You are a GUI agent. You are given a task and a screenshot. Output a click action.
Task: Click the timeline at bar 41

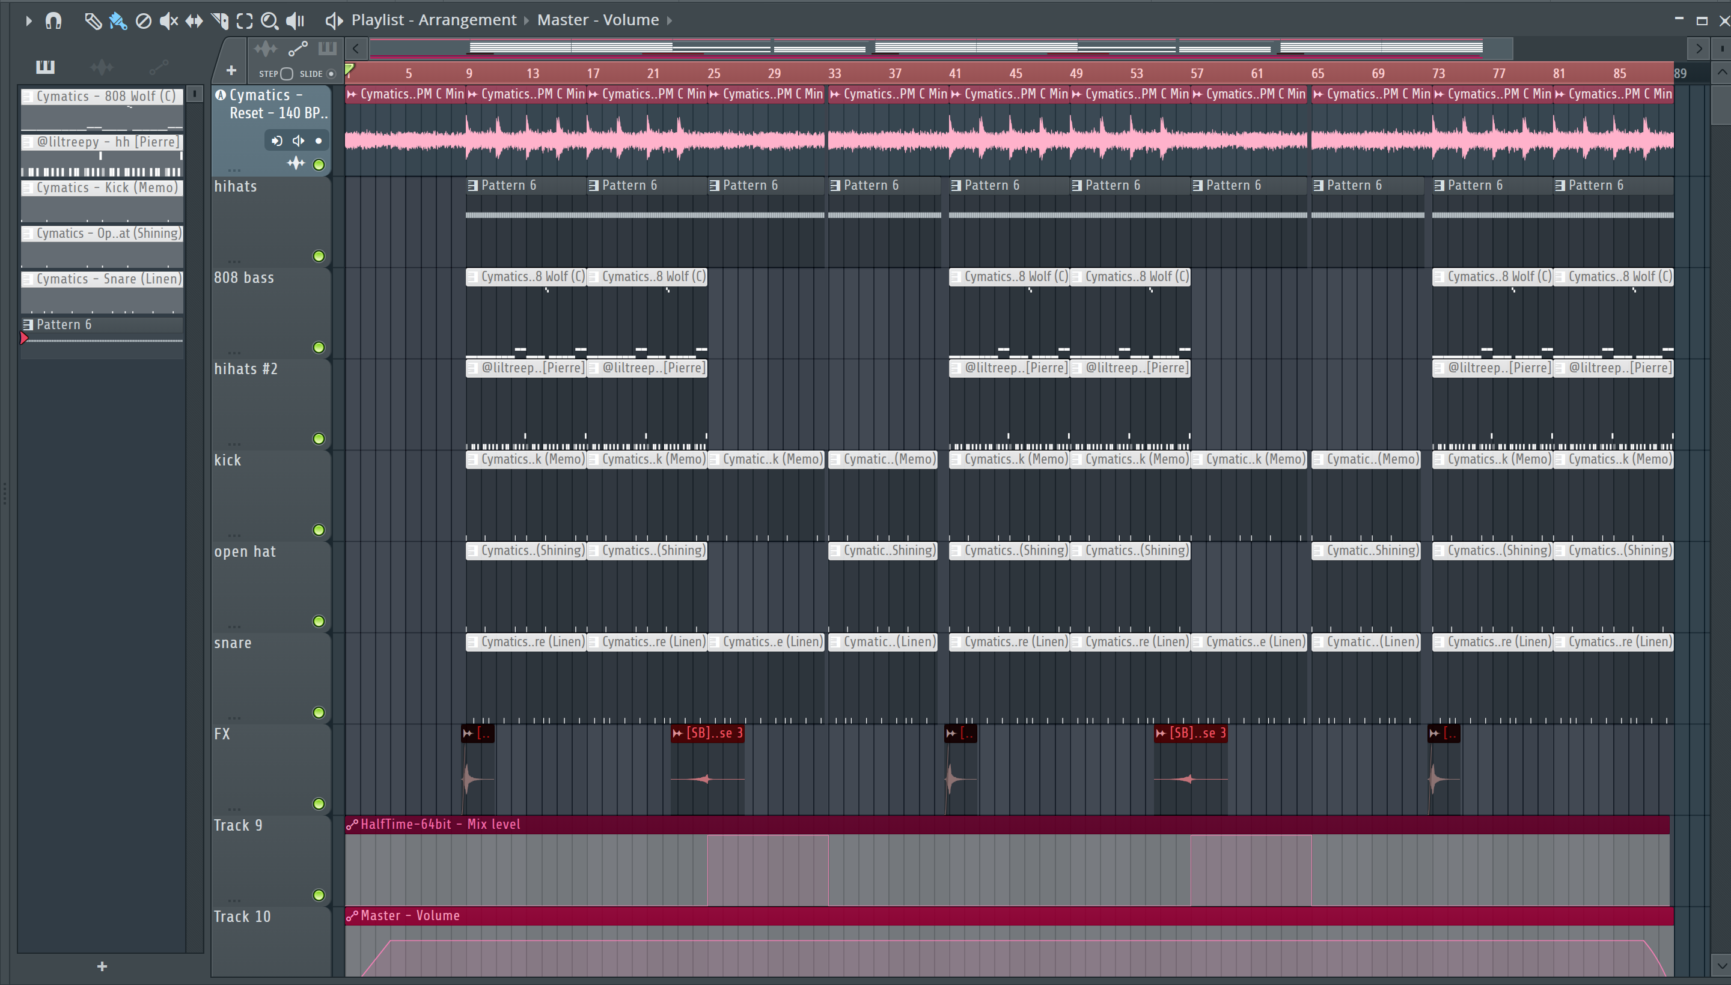click(x=954, y=73)
